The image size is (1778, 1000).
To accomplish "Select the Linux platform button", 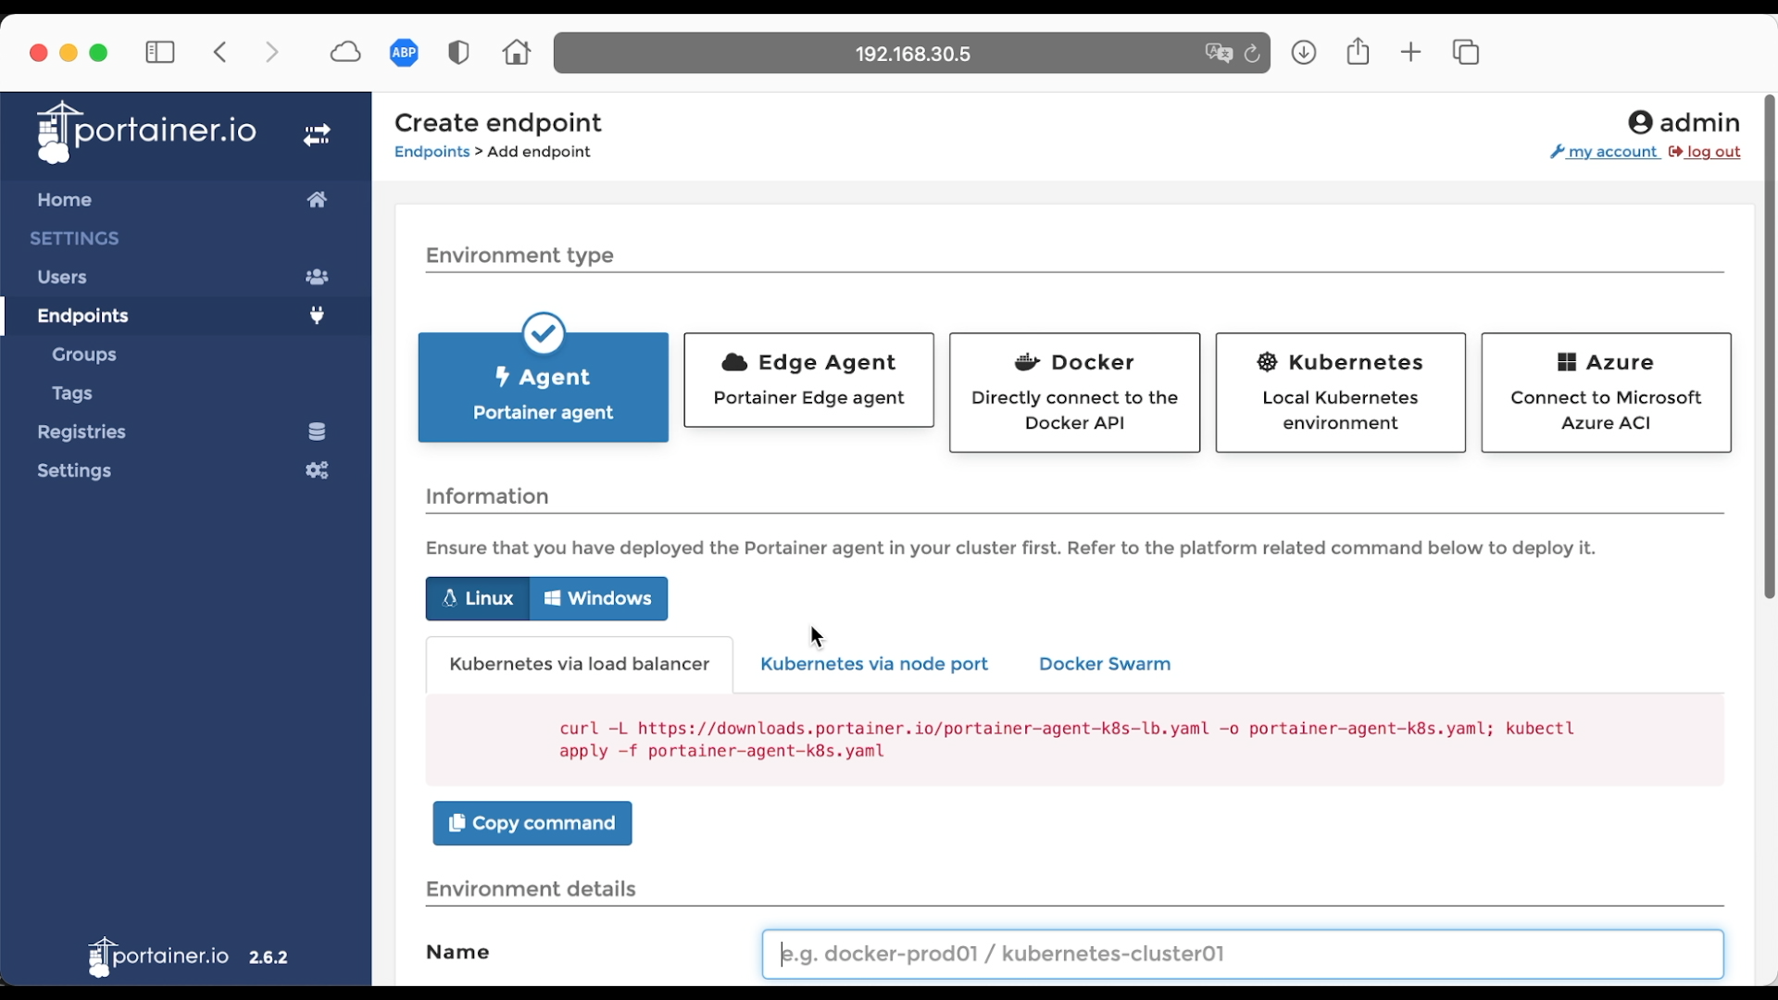I will pos(478,599).
